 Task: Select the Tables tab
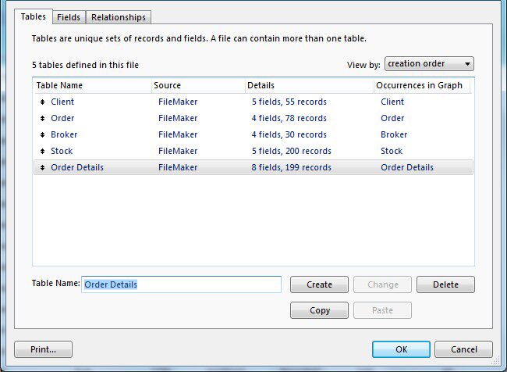click(33, 16)
